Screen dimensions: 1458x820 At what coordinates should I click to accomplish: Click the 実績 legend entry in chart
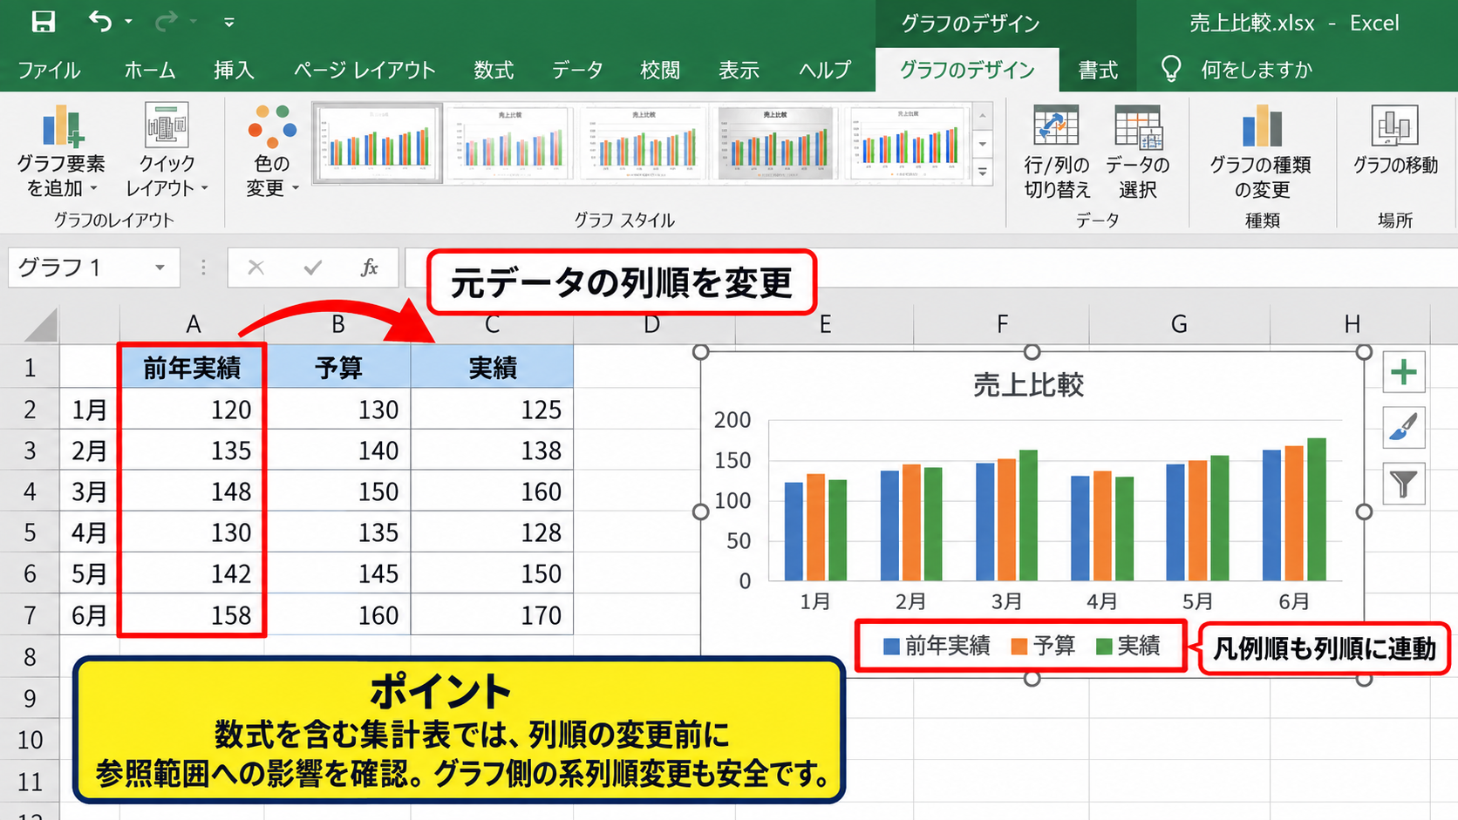(1128, 646)
